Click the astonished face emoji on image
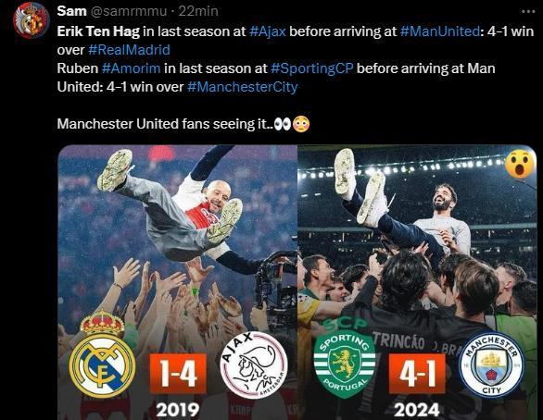Viewport: 543px width, 420px height. tap(520, 165)
